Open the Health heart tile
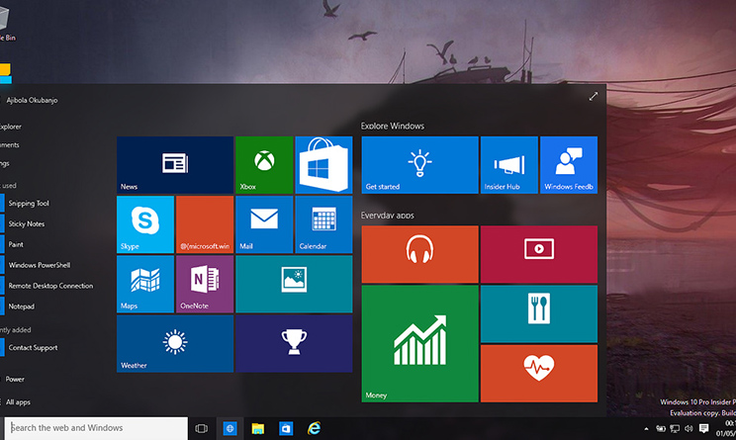 [539, 374]
